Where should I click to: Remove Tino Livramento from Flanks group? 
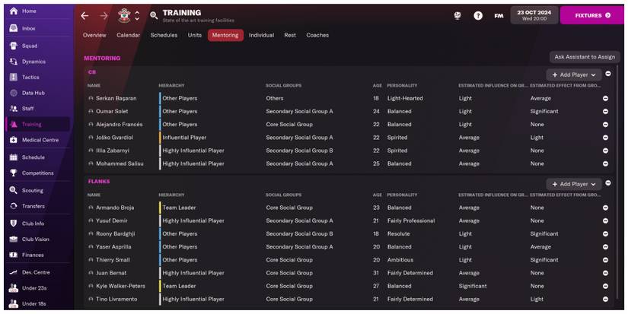click(x=605, y=300)
